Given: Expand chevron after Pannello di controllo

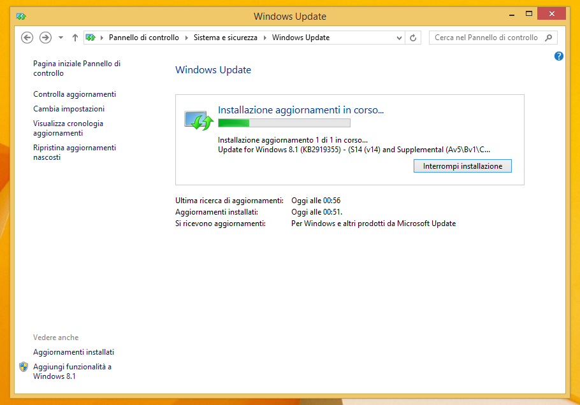Looking at the screenshot, I should click(186, 38).
